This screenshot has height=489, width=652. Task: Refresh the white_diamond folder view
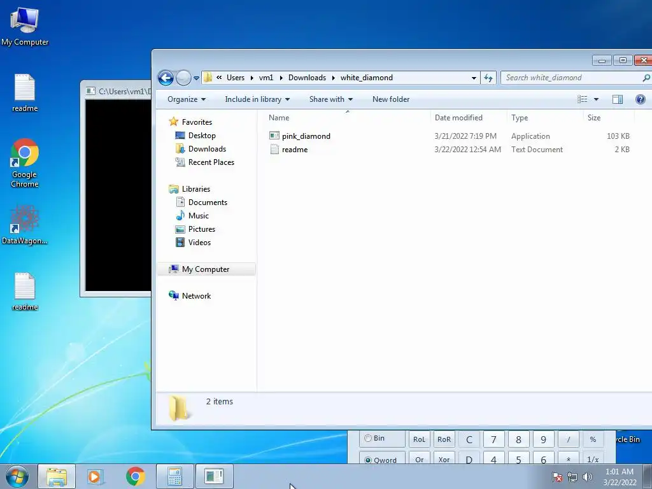[x=488, y=78]
